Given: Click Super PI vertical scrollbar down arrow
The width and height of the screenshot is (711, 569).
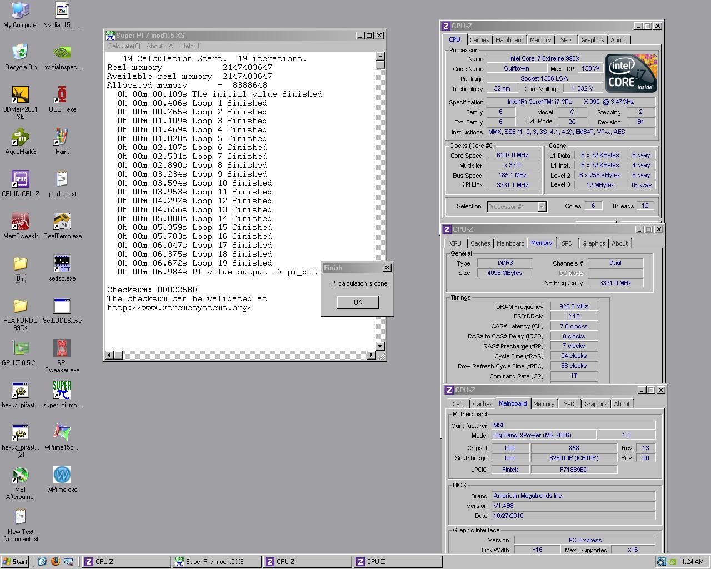Looking at the screenshot, I should (x=380, y=346).
